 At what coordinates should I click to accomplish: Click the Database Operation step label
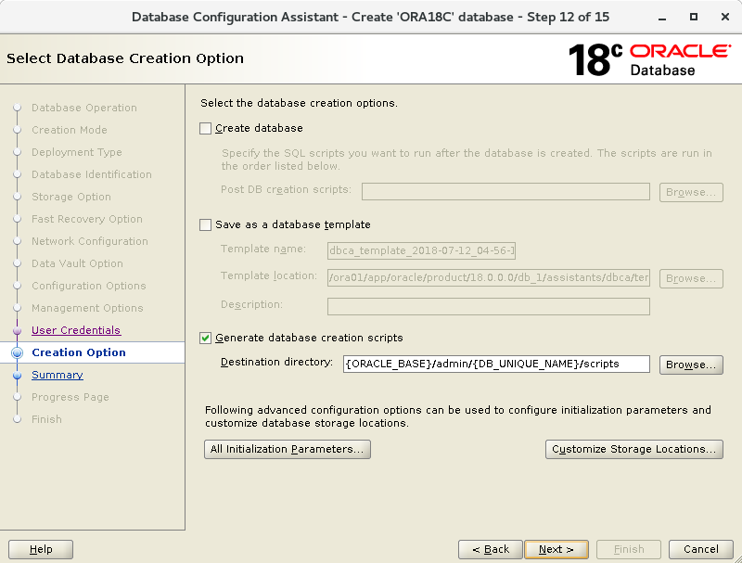[x=84, y=108]
